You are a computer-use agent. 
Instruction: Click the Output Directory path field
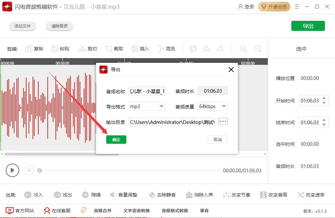coord(172,122)
